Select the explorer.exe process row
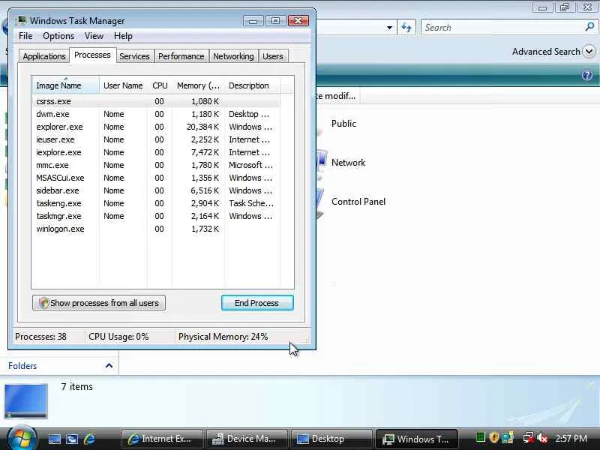Viewport: 600px width, 450px height. 156,127
